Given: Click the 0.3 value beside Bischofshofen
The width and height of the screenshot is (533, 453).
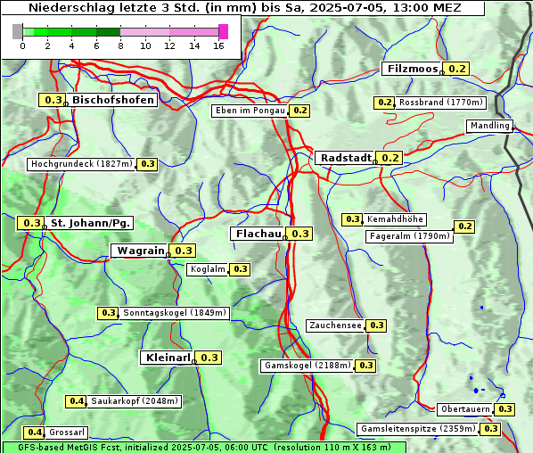Looking at the screenshot, I should 53,100.
